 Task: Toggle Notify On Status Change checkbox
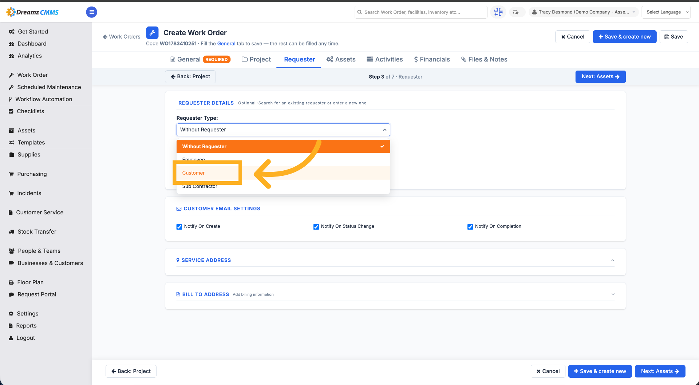pyautogui.click(x=316, y=227)
